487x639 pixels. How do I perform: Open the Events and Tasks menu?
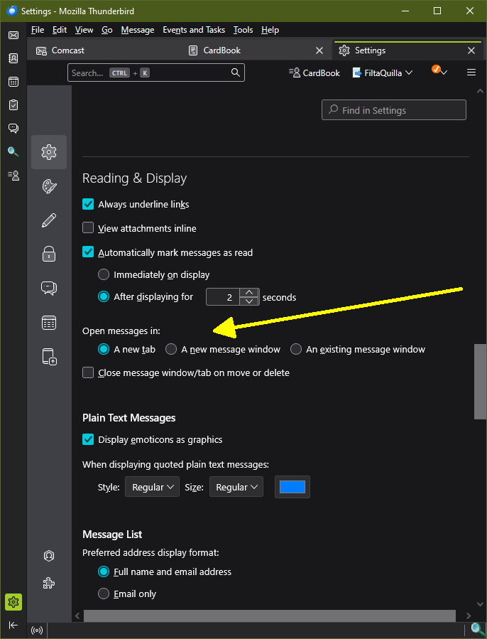[x=194, y=30]
